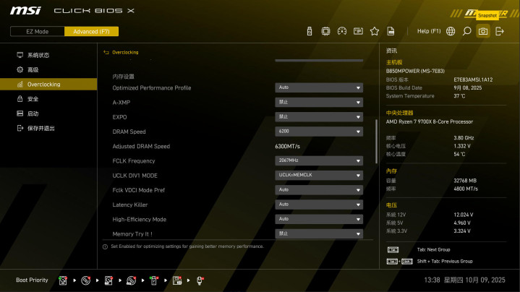Click the settings list vertical scrollbar thumb
The width and height of the screenshot is (520, 292).
pos(376,142)
